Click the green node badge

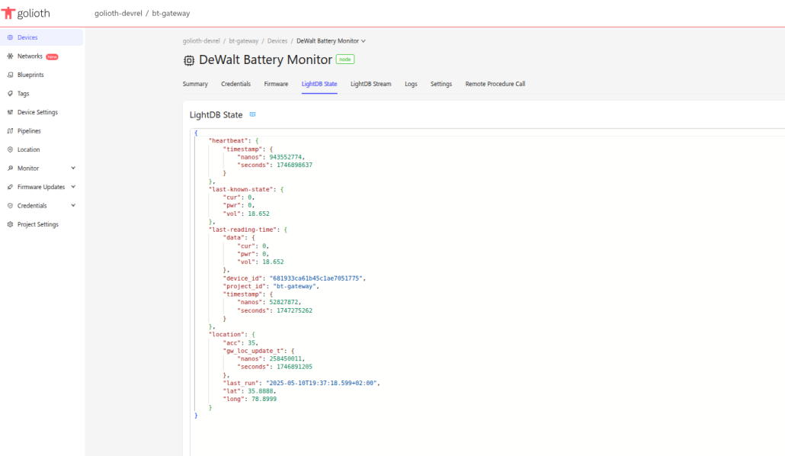[x=345, y=59]
